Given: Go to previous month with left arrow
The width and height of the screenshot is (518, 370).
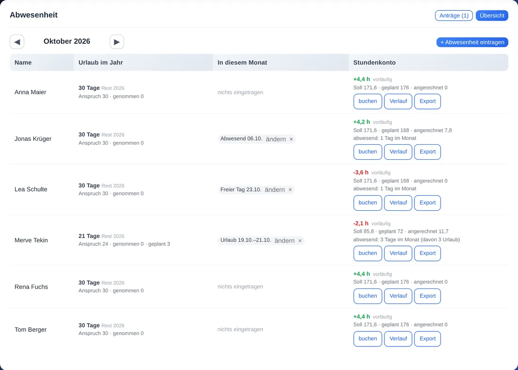Looking at the screenshot, I should [x=17, y=42].
